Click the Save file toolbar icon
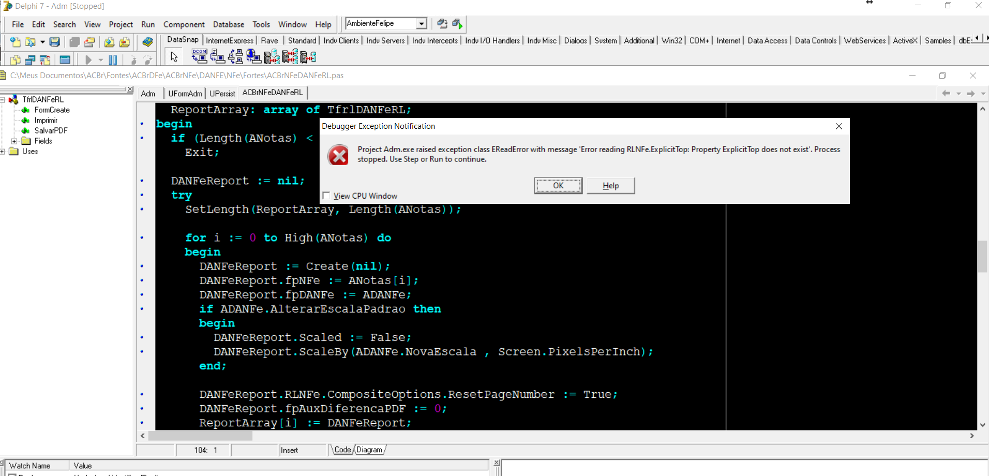The width and height of the screenshot is (989, 476). (55, 42)
